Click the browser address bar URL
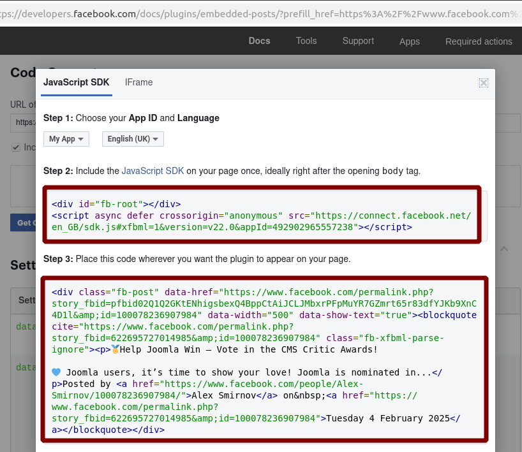522x452 pixels. [261, 14]
